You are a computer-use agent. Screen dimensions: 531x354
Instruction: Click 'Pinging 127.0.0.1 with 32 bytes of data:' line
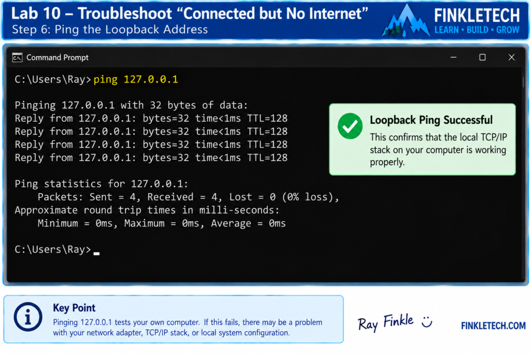pos(131,105)
